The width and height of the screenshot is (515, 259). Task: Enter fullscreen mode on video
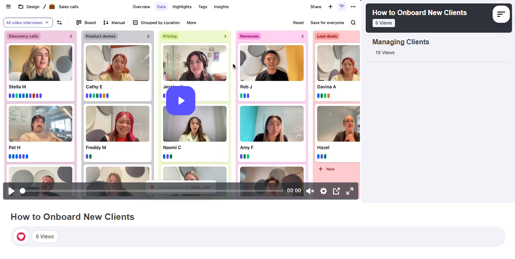tap(350, 191)
